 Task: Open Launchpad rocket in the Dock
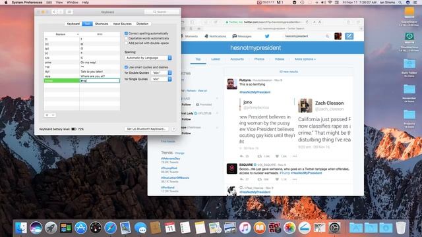pos(51,228)
